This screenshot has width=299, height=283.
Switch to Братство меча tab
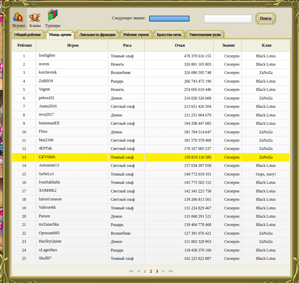point(169,35)
